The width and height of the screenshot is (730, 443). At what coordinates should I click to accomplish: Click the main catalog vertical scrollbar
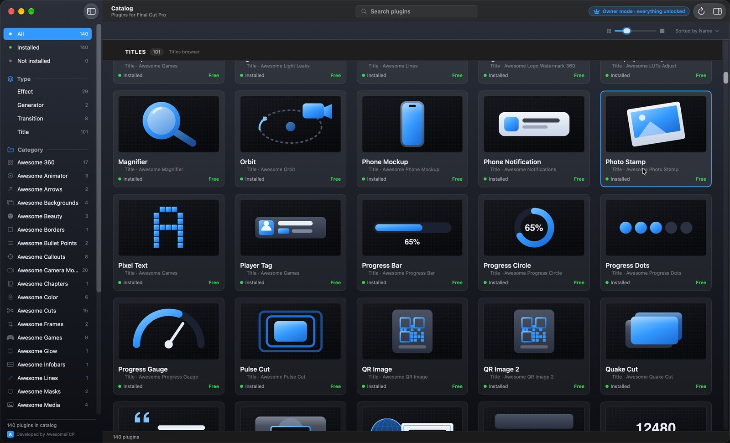click(725, 78)
